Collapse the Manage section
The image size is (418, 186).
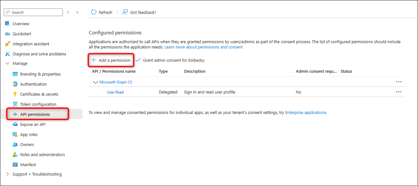[x=8, y=63]
